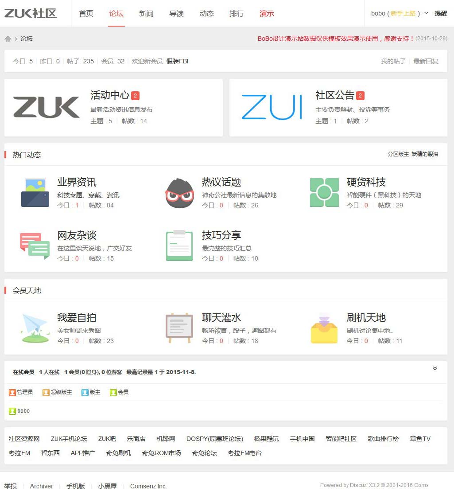Image resolution: width=454 pixels, height=499 pixels.
Task: Open 最新回复 link
Action: pyautogui.click(x=426, y=61)
